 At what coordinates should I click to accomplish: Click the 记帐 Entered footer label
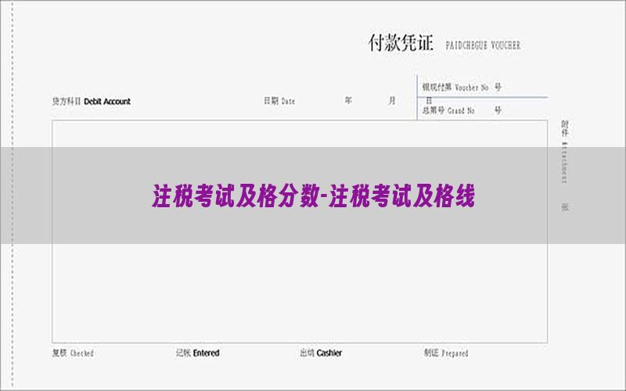198,353
